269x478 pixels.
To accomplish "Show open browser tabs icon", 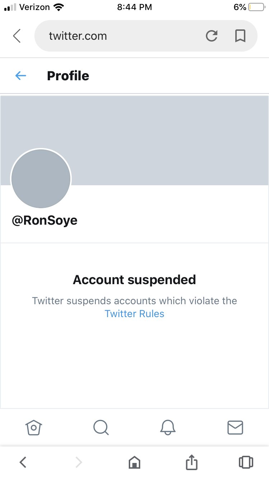I will (246, 462).
